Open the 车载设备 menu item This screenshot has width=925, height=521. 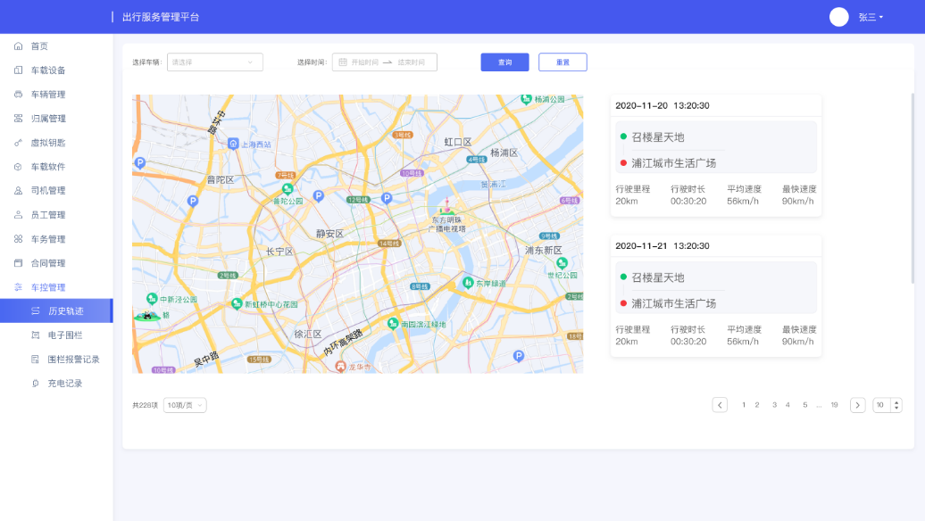coord(56,70)
